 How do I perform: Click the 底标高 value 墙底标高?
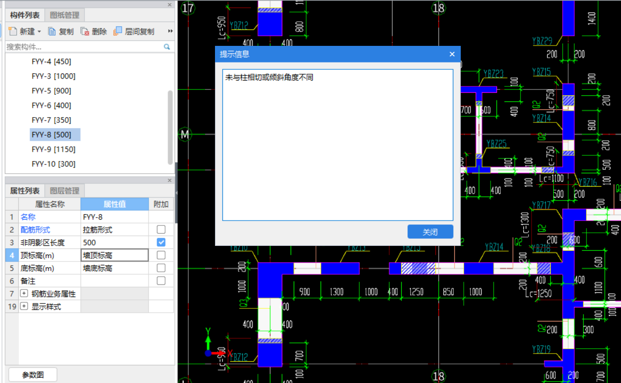pyautogui.click(x=114, y=268)
